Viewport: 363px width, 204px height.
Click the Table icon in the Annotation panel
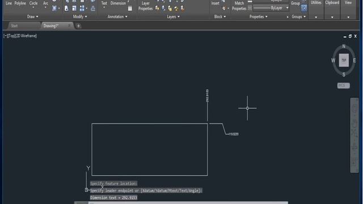point(130,8)
